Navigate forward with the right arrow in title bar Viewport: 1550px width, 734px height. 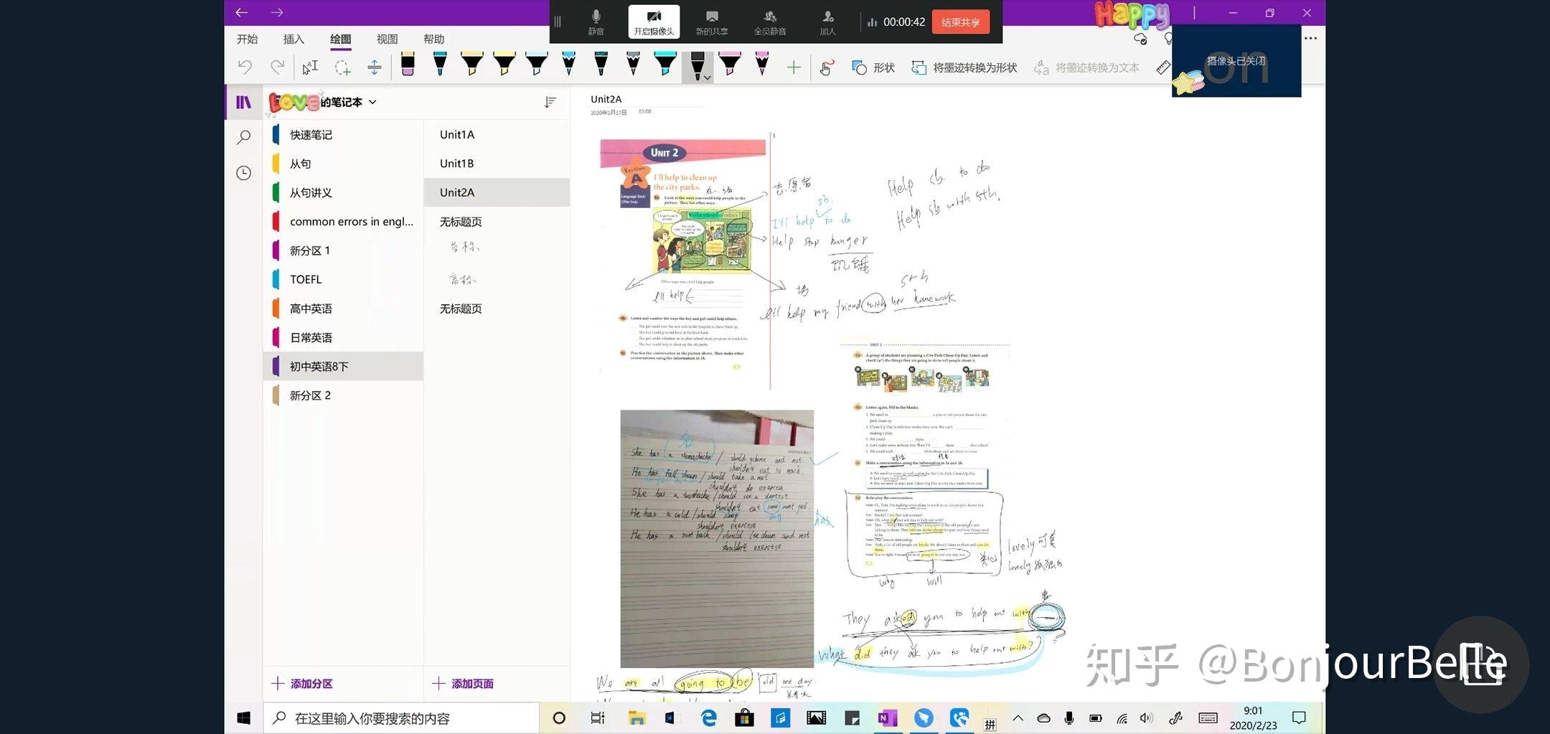coord(277,12)
